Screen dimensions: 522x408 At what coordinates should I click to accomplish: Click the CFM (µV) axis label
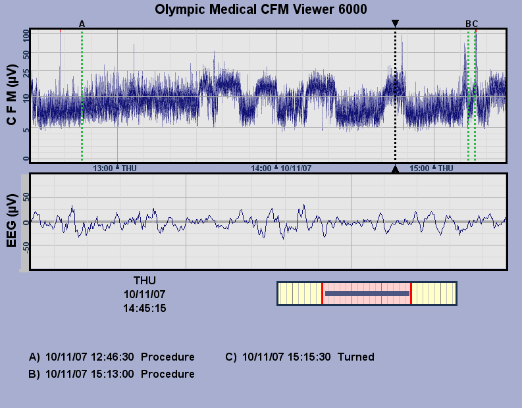point(12,95)
